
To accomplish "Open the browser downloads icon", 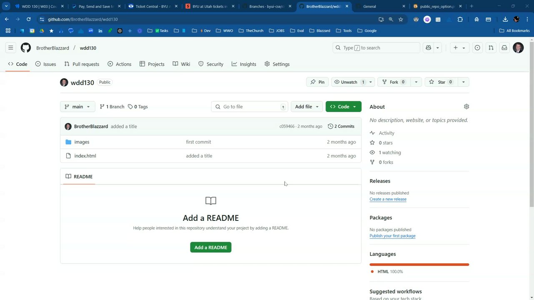I will [505, 19].
